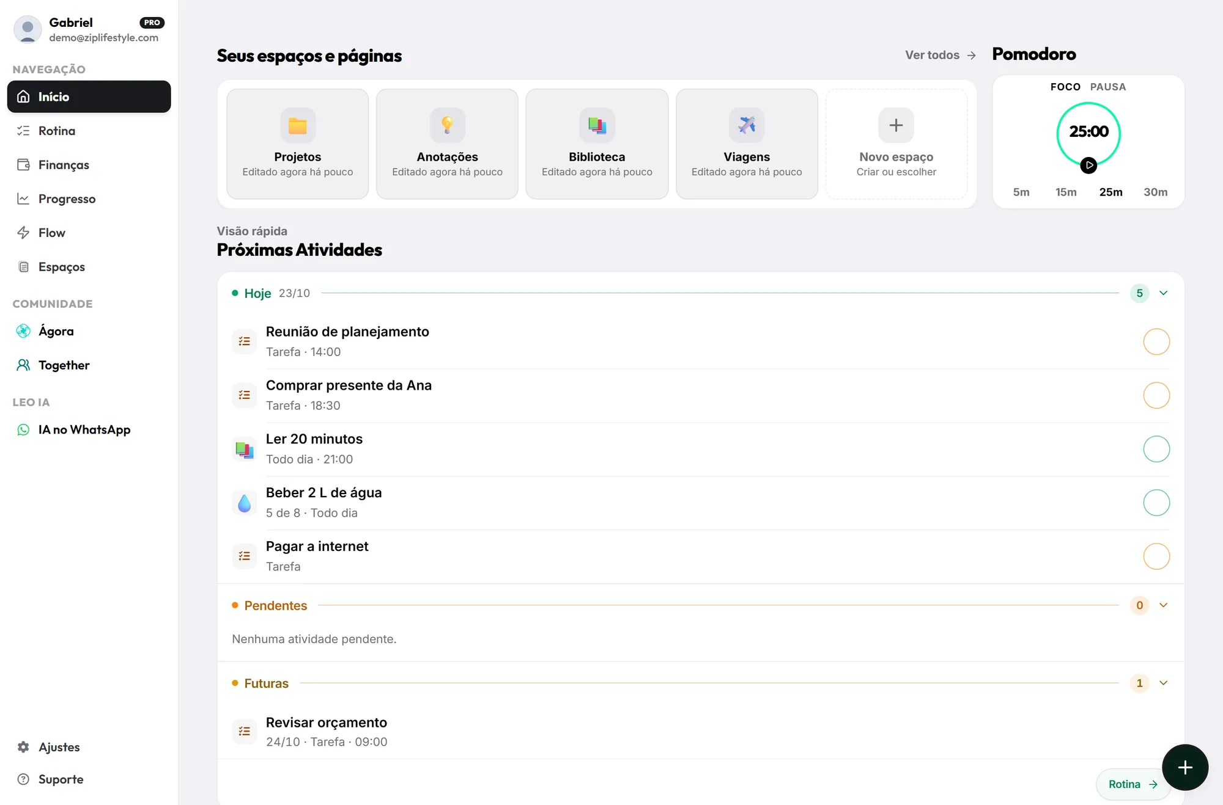This screenshot has width=1223, height=805.
Task: Open the Viagens airplane space
Action: 747,144
